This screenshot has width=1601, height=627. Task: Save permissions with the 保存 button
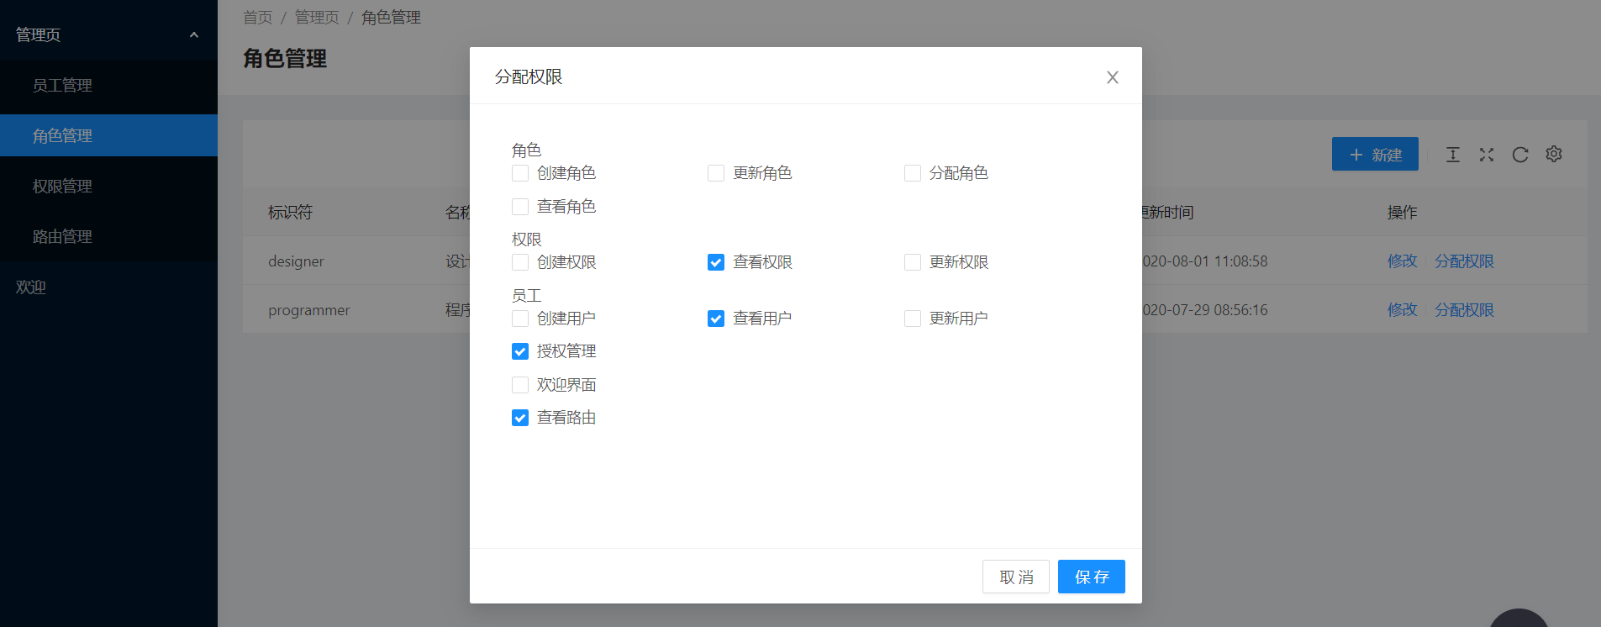(x=1092, y=577)
